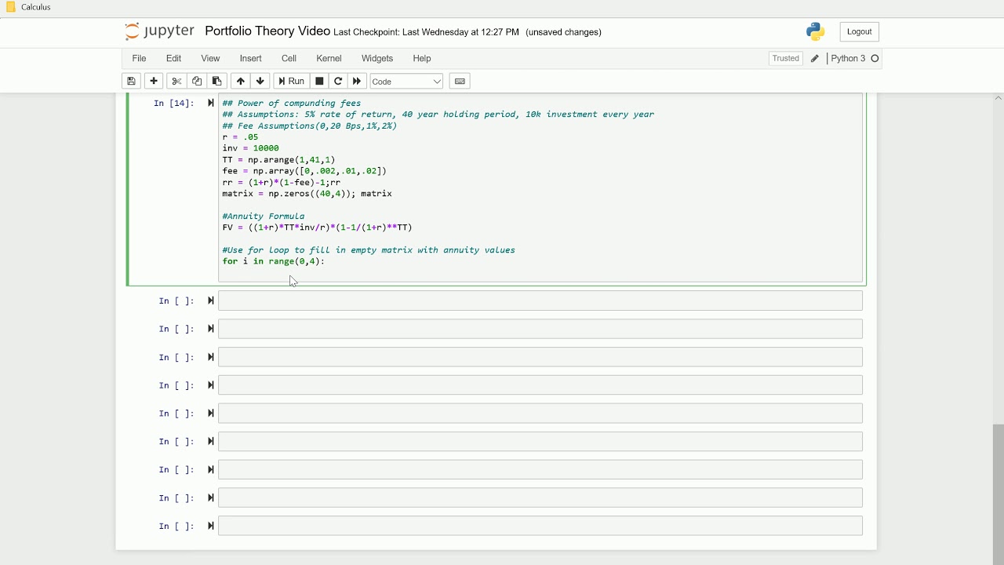Click the code line 'inv = 10000'

[250, 148]
